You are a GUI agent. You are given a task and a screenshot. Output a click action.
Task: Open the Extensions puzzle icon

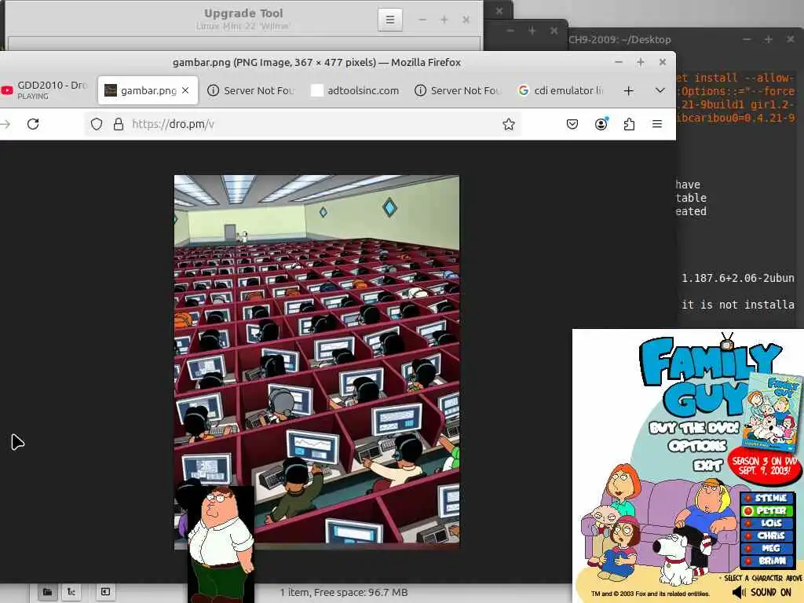(629, 124)
